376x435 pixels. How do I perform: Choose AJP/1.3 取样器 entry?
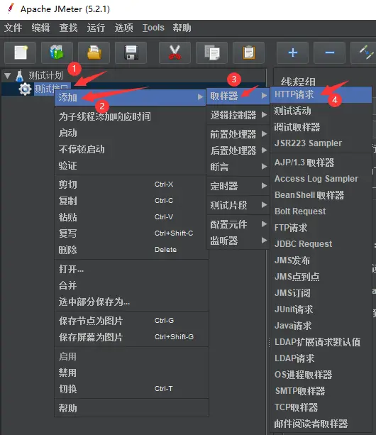(x=321, y=163)
